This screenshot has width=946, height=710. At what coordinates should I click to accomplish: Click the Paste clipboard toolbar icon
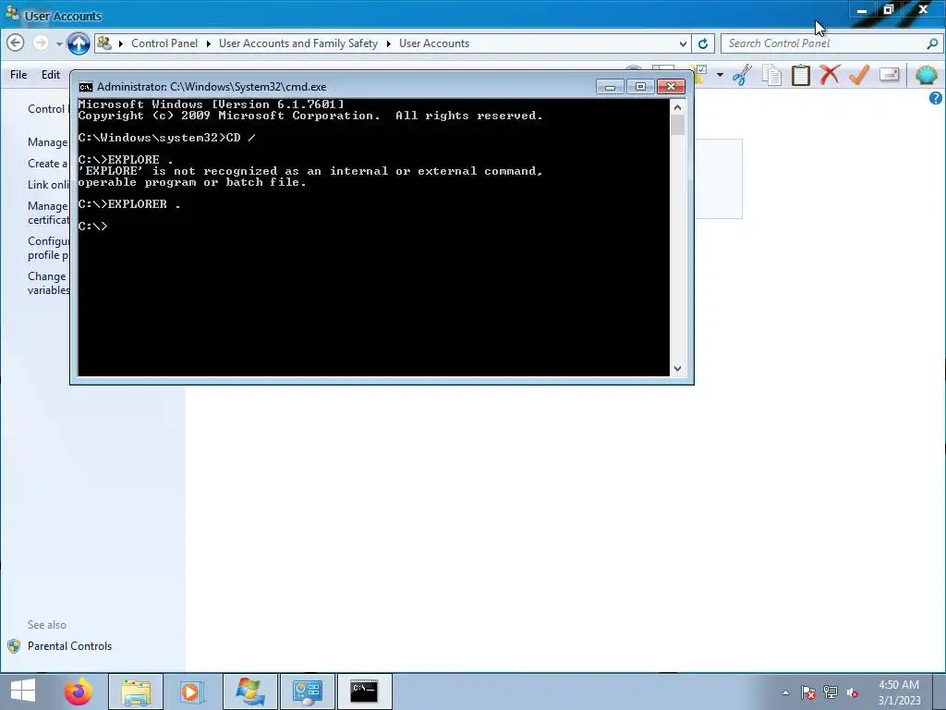click(x=801, y=75)
